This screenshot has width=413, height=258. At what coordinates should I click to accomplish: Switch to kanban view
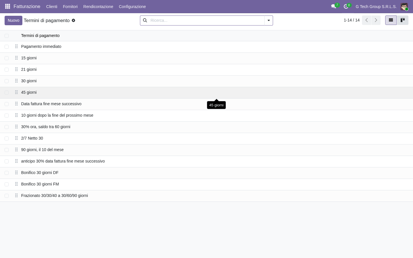(403, 20)
